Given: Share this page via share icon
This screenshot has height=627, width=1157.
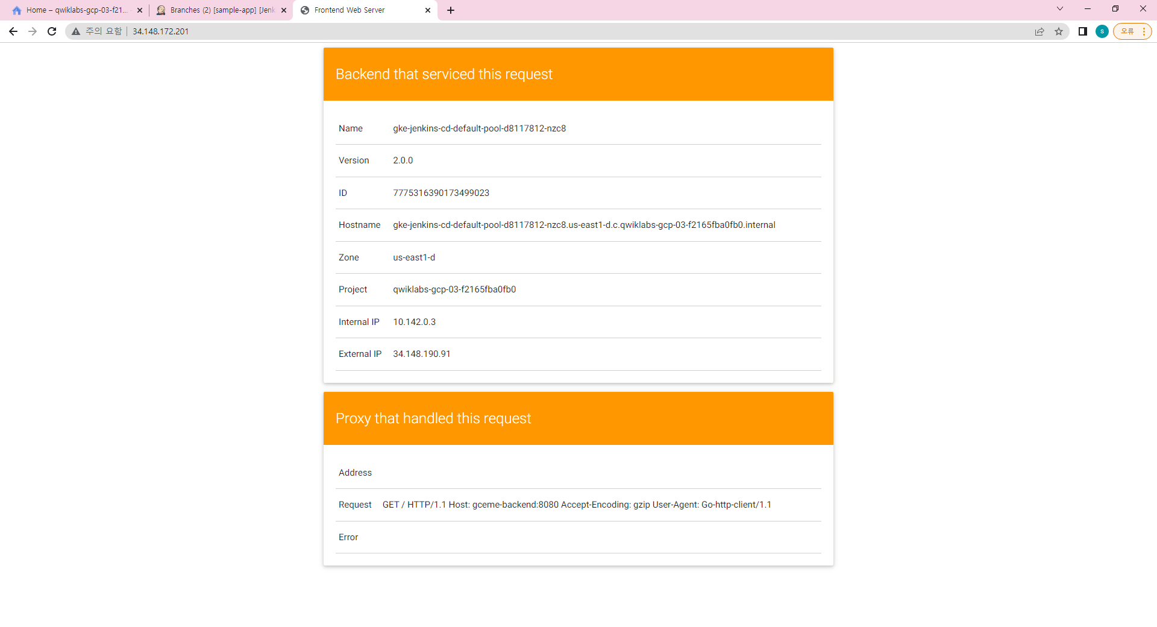Looking at the screenshot, I should (1039, 31).
